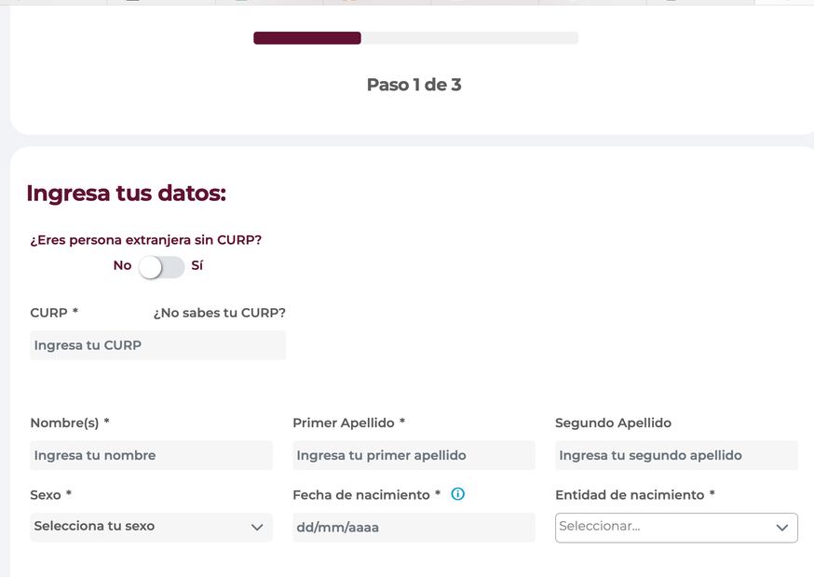Click the "CURP *" field label
The width and height of the screenshot is (814, 577).
click(54, 313)
